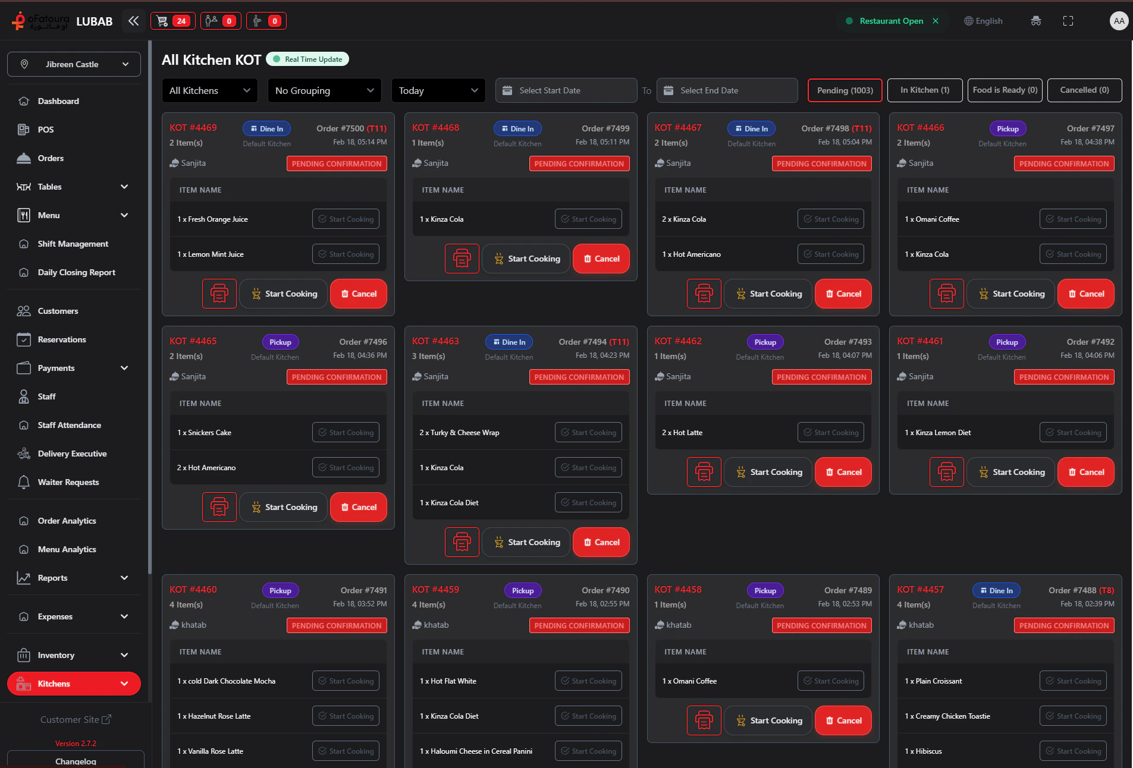This screenshot has width=1133, height=768.
Task: Close the Restaurant Open status badge
Action: coord(936,21)
